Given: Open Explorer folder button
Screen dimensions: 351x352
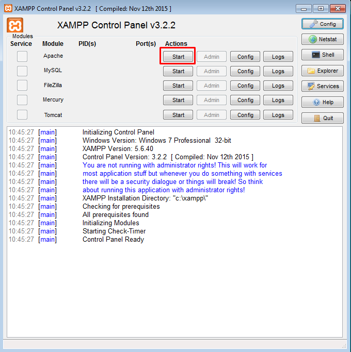Looking at the screenshot, I should (323, 71).
